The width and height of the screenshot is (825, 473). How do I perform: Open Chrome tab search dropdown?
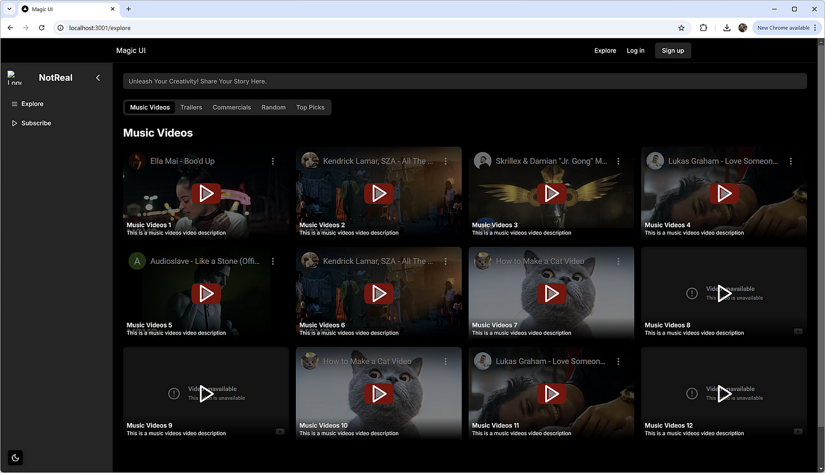pos(9,9)
